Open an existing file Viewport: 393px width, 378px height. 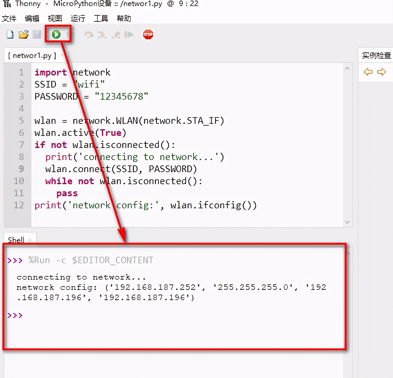pyautogui.click(x=24, y=34)
